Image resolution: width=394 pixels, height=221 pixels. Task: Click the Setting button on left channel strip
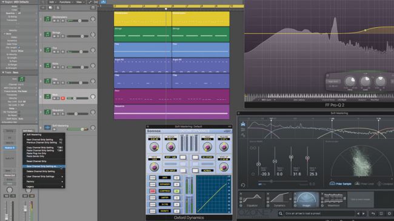click(x=10, y=131)
